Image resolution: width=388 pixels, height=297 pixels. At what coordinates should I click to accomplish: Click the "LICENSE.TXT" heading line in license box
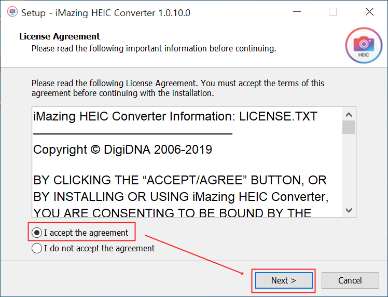point(175,116)
